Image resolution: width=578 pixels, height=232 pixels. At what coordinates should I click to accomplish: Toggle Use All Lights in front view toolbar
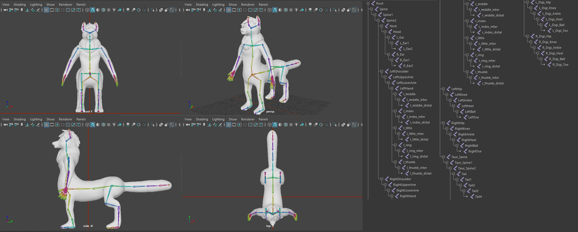click(114, 10)
